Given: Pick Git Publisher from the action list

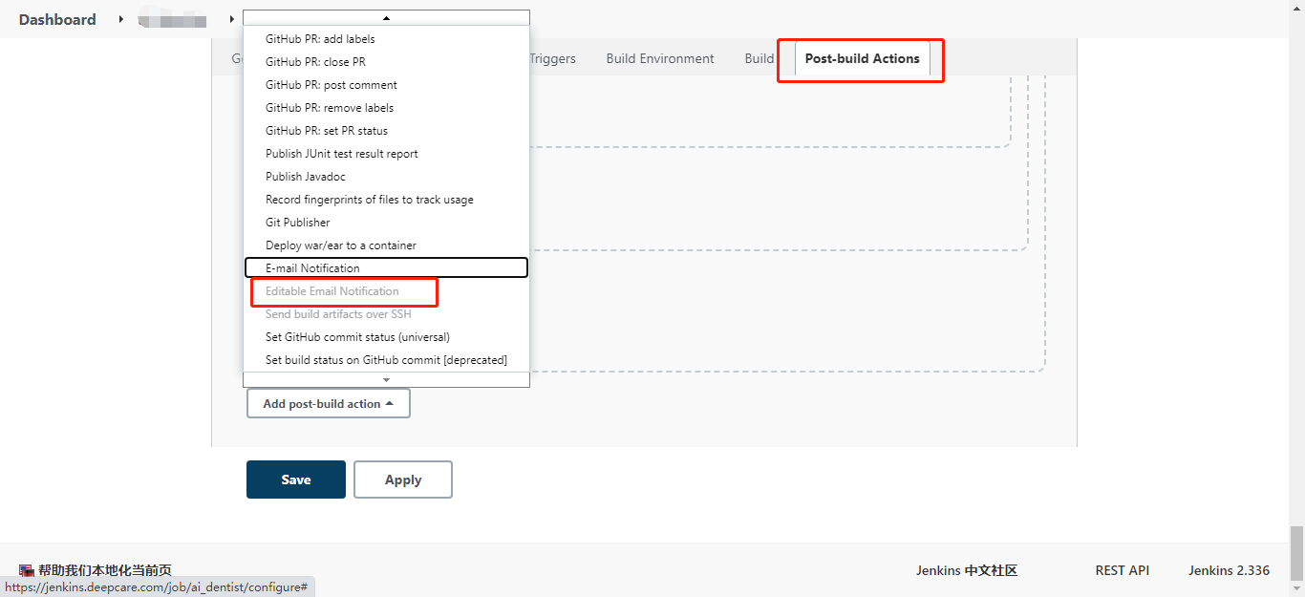Looking at the screenshot, I should pos(297,223).
